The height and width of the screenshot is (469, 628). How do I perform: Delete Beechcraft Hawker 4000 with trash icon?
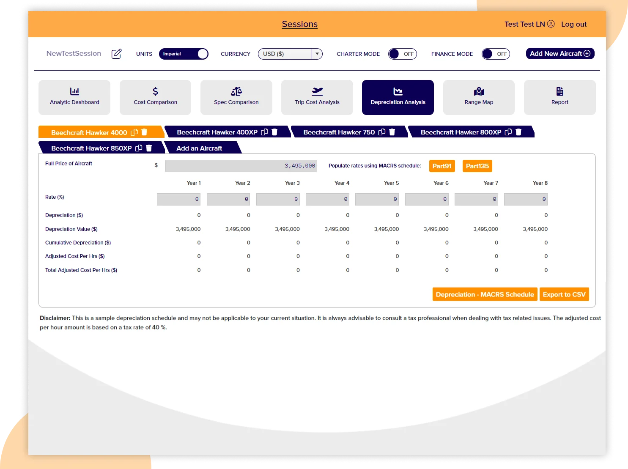tap(144, 132)
